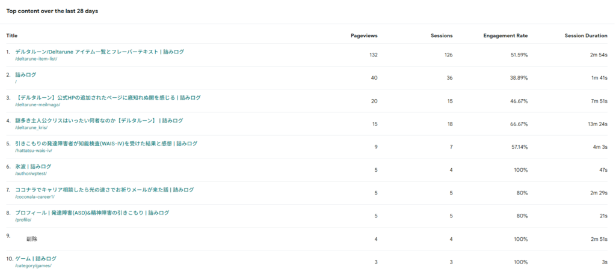Open the WAIS-IV 知能検査 article link
This screenshot has height=272, width=616.
click(106, 144)
